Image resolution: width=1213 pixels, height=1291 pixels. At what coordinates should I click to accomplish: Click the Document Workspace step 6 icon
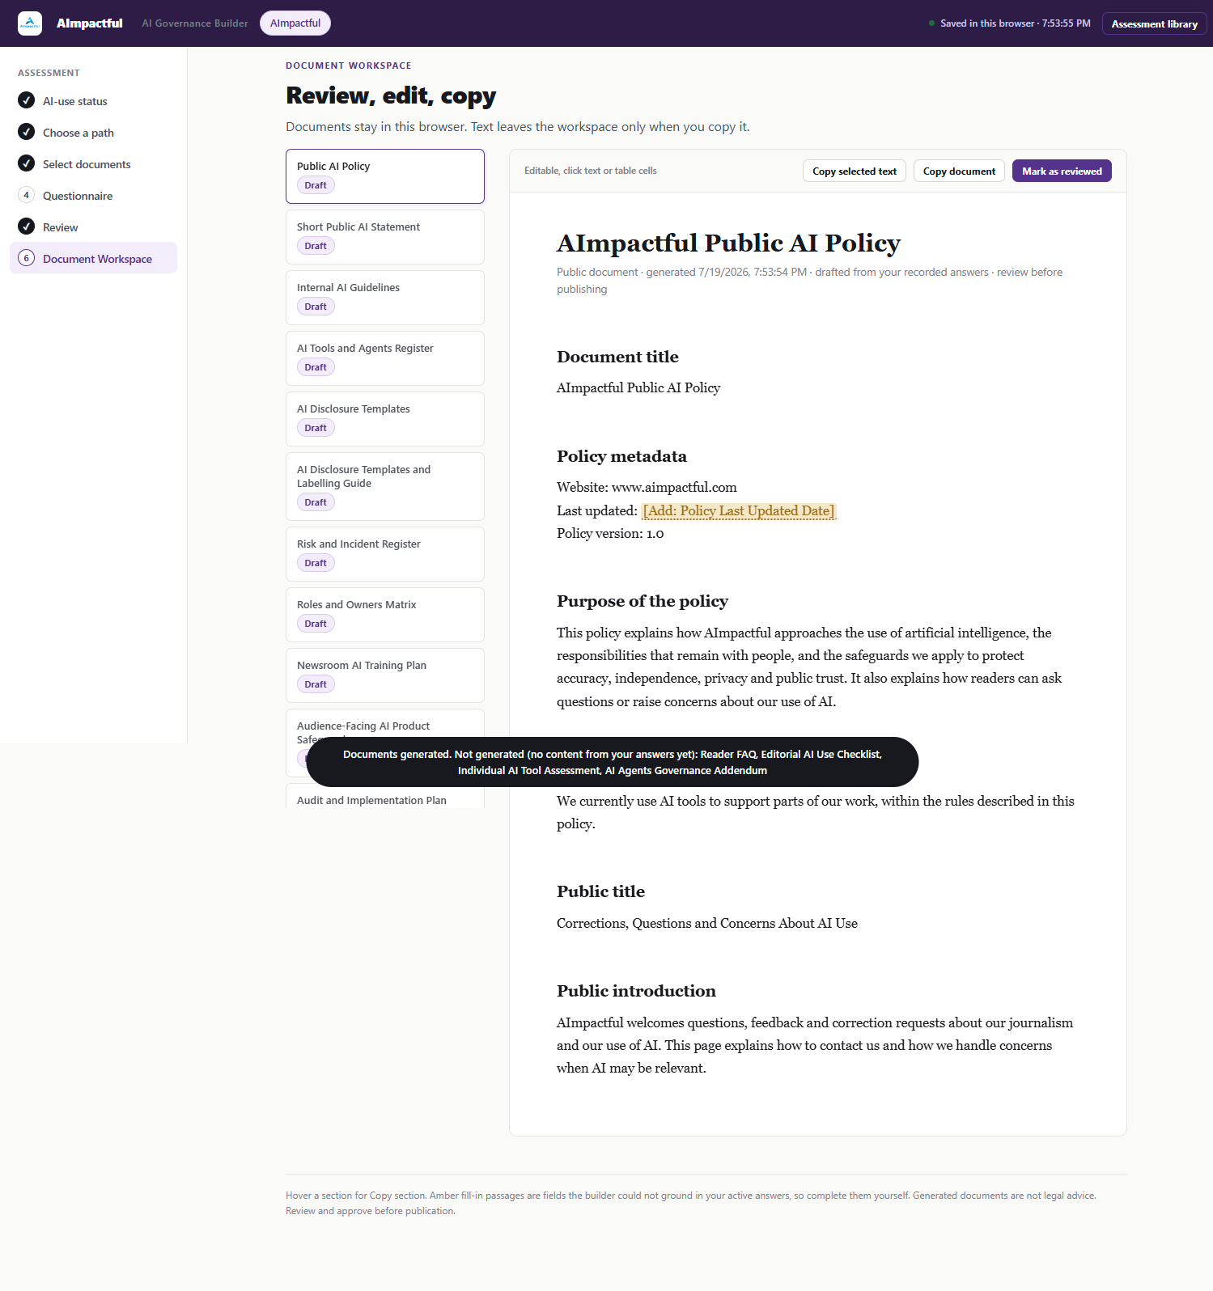coord(27,258)
